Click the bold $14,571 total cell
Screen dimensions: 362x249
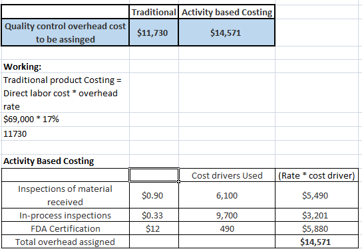[317, 242]
